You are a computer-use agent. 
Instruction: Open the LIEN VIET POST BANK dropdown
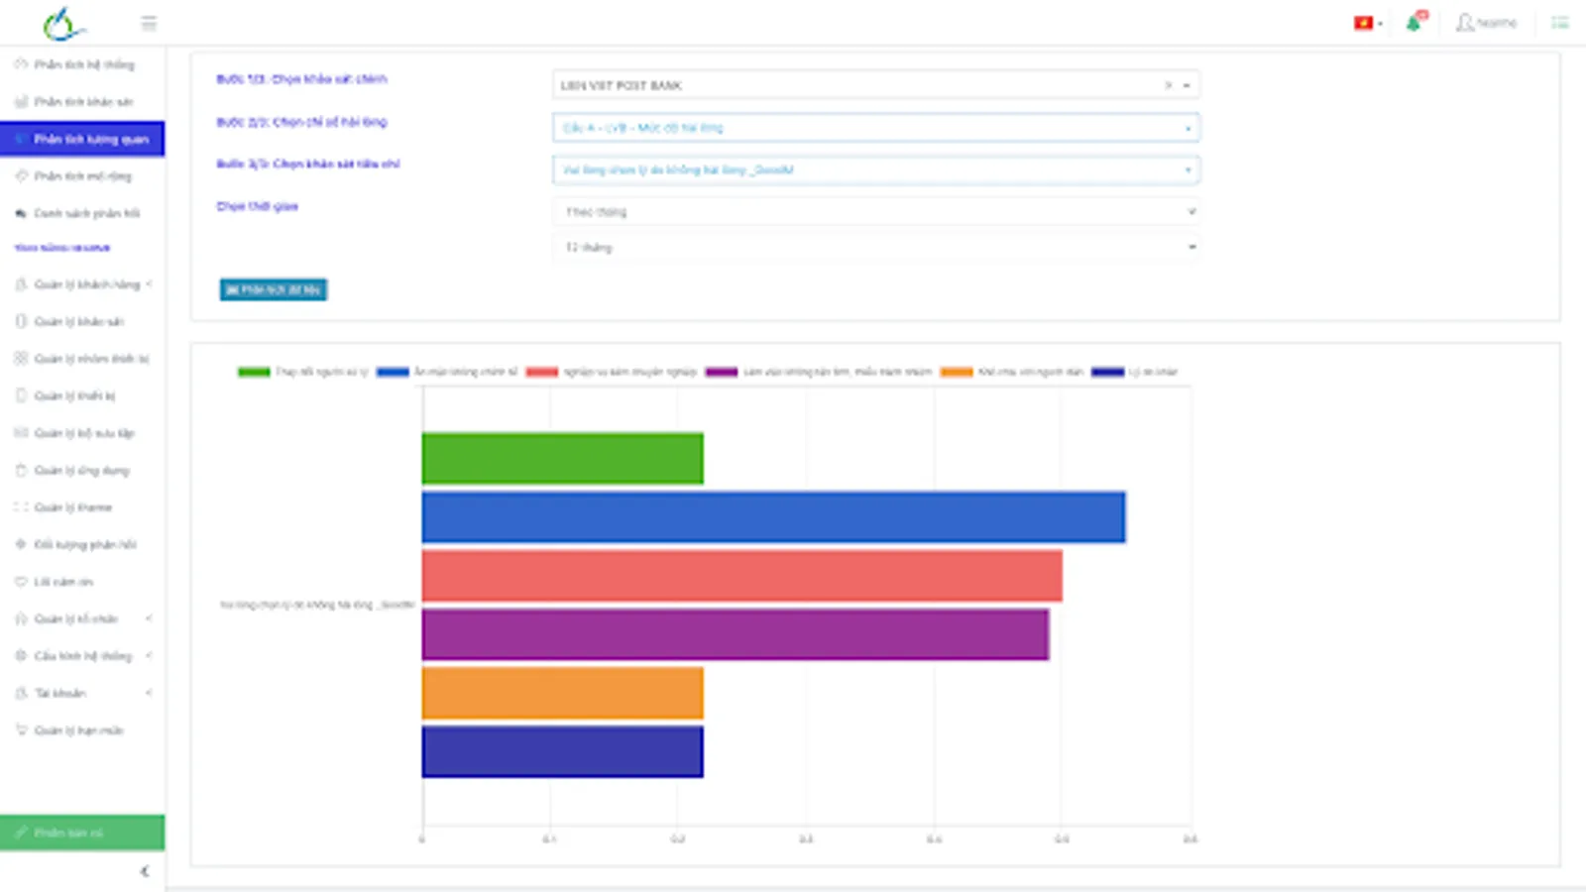(x=1187, y=85)
